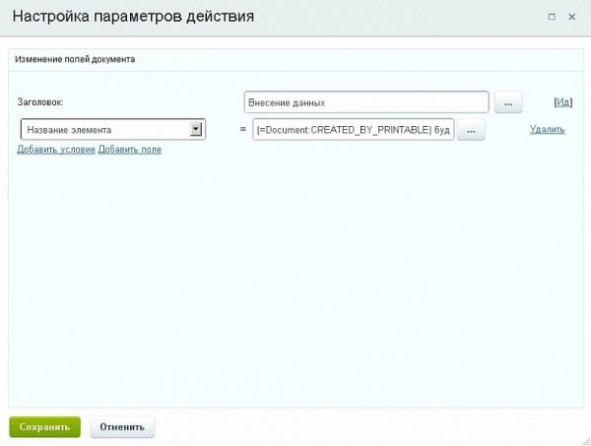Viewport: 591px width, 446px height.
Task: Open value picker beside Внесение данных field
Action: pyautogui.click(x=507, y=102)
